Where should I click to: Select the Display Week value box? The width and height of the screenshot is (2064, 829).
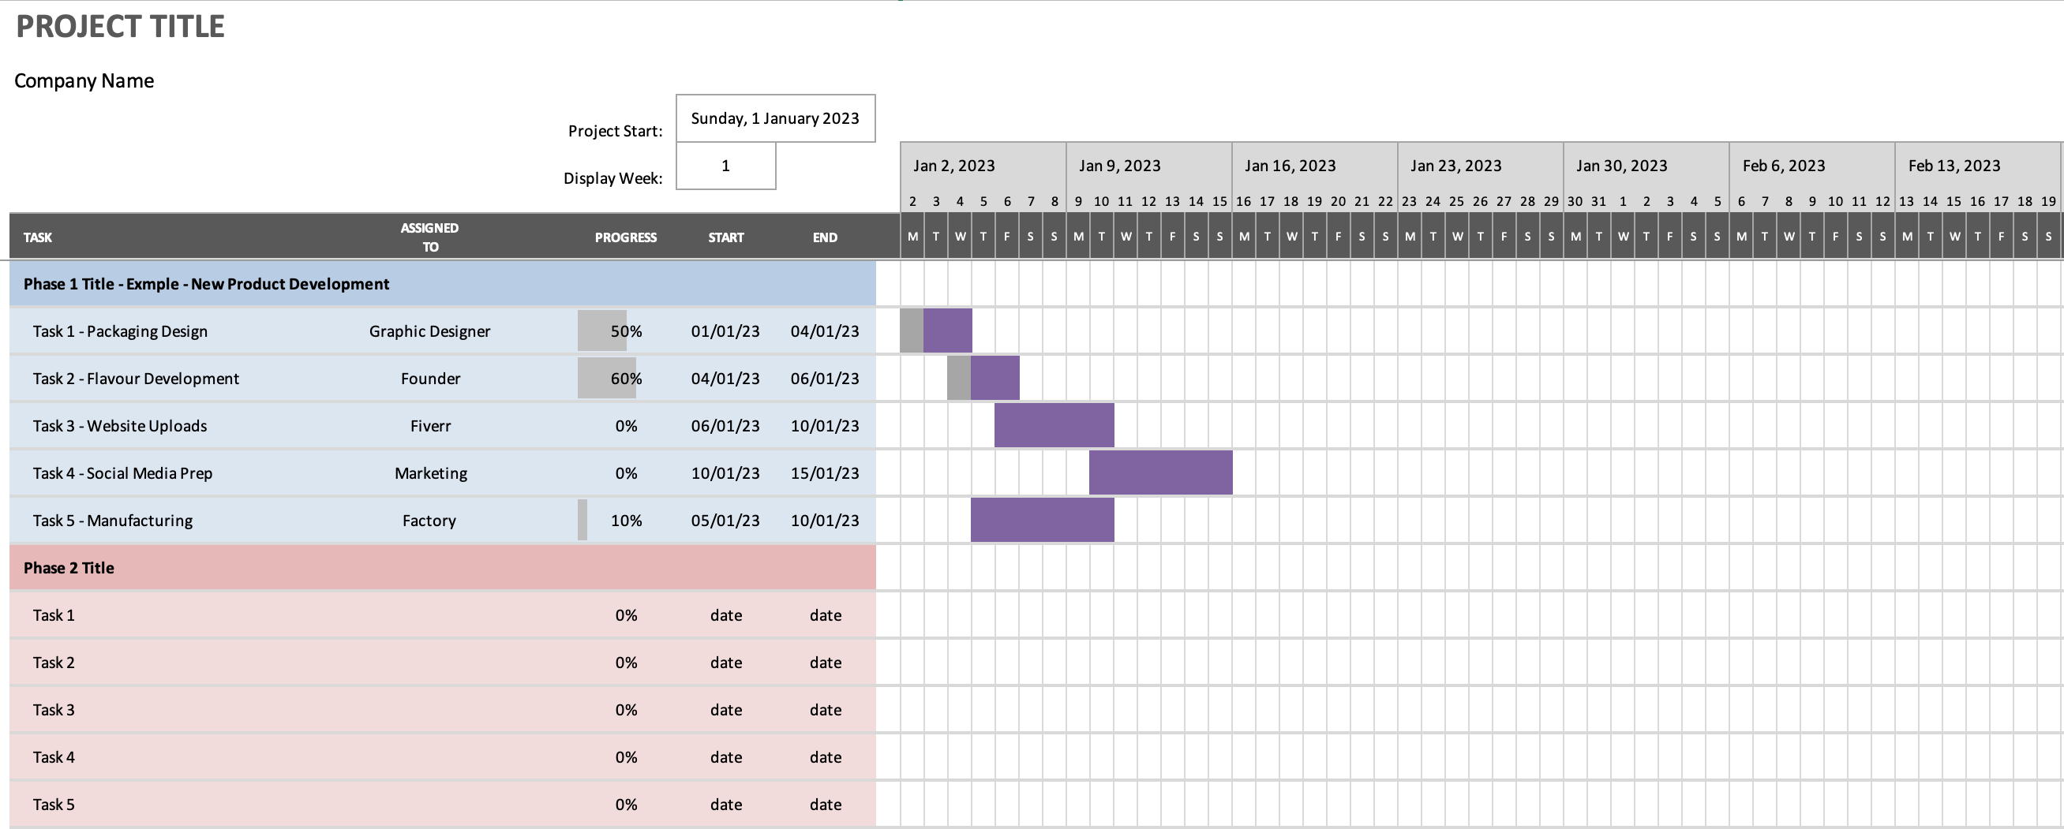[725, 166]
